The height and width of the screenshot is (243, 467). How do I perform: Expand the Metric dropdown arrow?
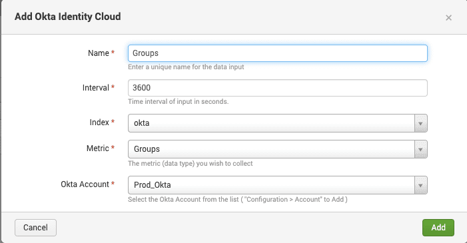[421, 149]
